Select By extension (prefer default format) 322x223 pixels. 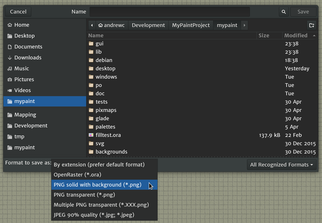point(104,164)
